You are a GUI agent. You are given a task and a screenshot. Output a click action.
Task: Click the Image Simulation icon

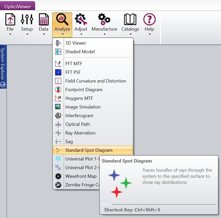(58, 107)
